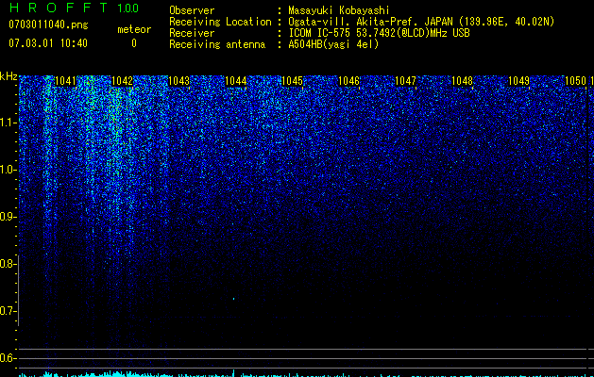Screen dimensions: 594x377
Task: Click the 0.6 kHz axis tick label
Action: (8, 358)
